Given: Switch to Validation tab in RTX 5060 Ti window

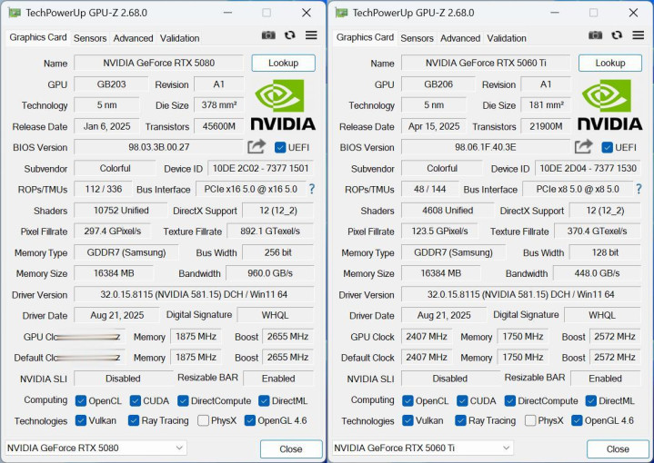Looking at the screenshot, I should tap(507, 38).
